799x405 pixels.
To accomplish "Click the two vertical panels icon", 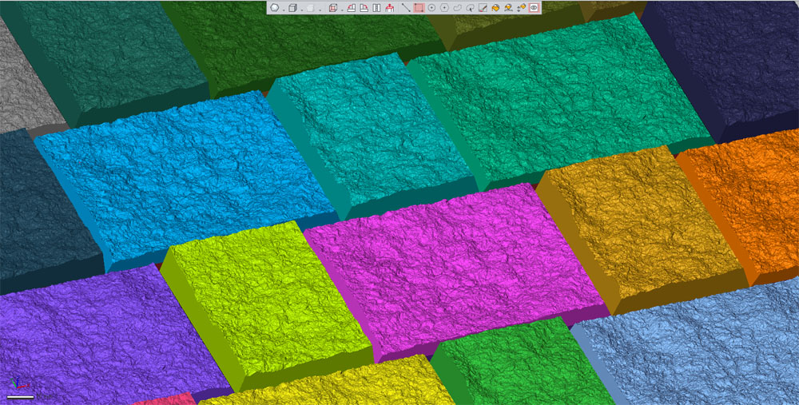I will [376, 8].
